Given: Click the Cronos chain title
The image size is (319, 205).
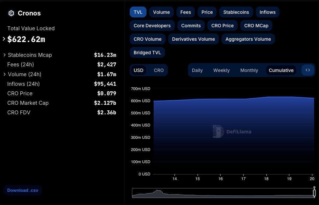Looking at the screenshot, I should coord(29,13).
